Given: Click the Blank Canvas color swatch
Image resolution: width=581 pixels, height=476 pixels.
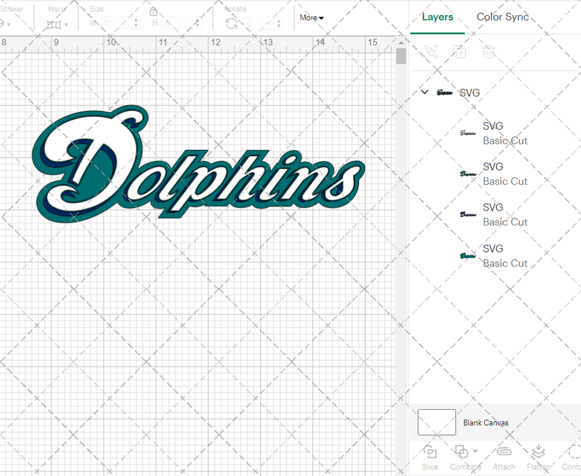Looking at the screenshot, I should [436, 422].
